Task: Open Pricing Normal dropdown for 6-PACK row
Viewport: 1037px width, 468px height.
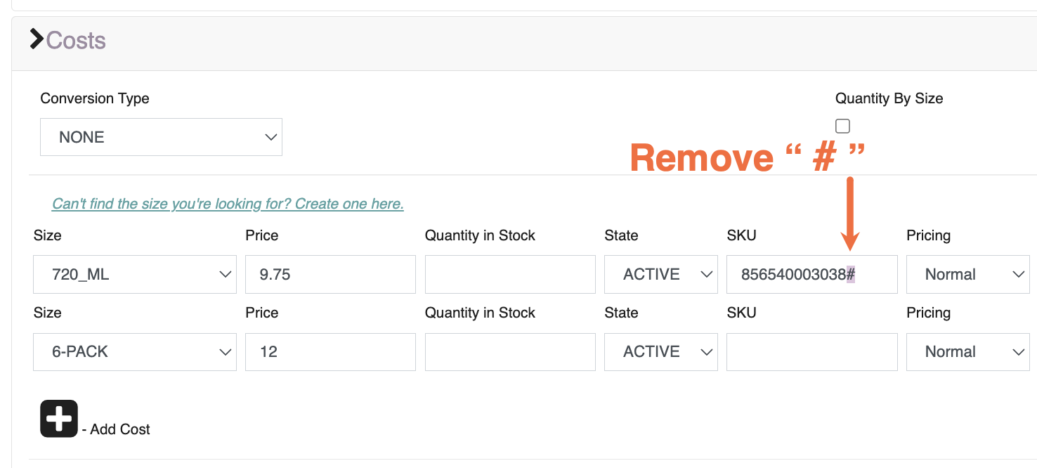Action: coord(968,351)
